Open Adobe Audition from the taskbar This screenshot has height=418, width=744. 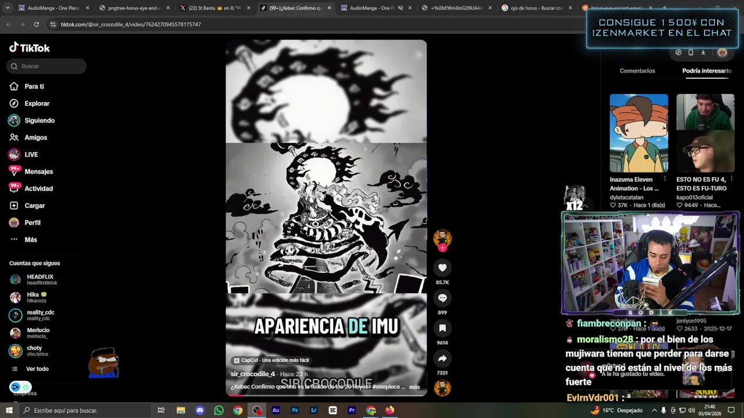[276, 410]
